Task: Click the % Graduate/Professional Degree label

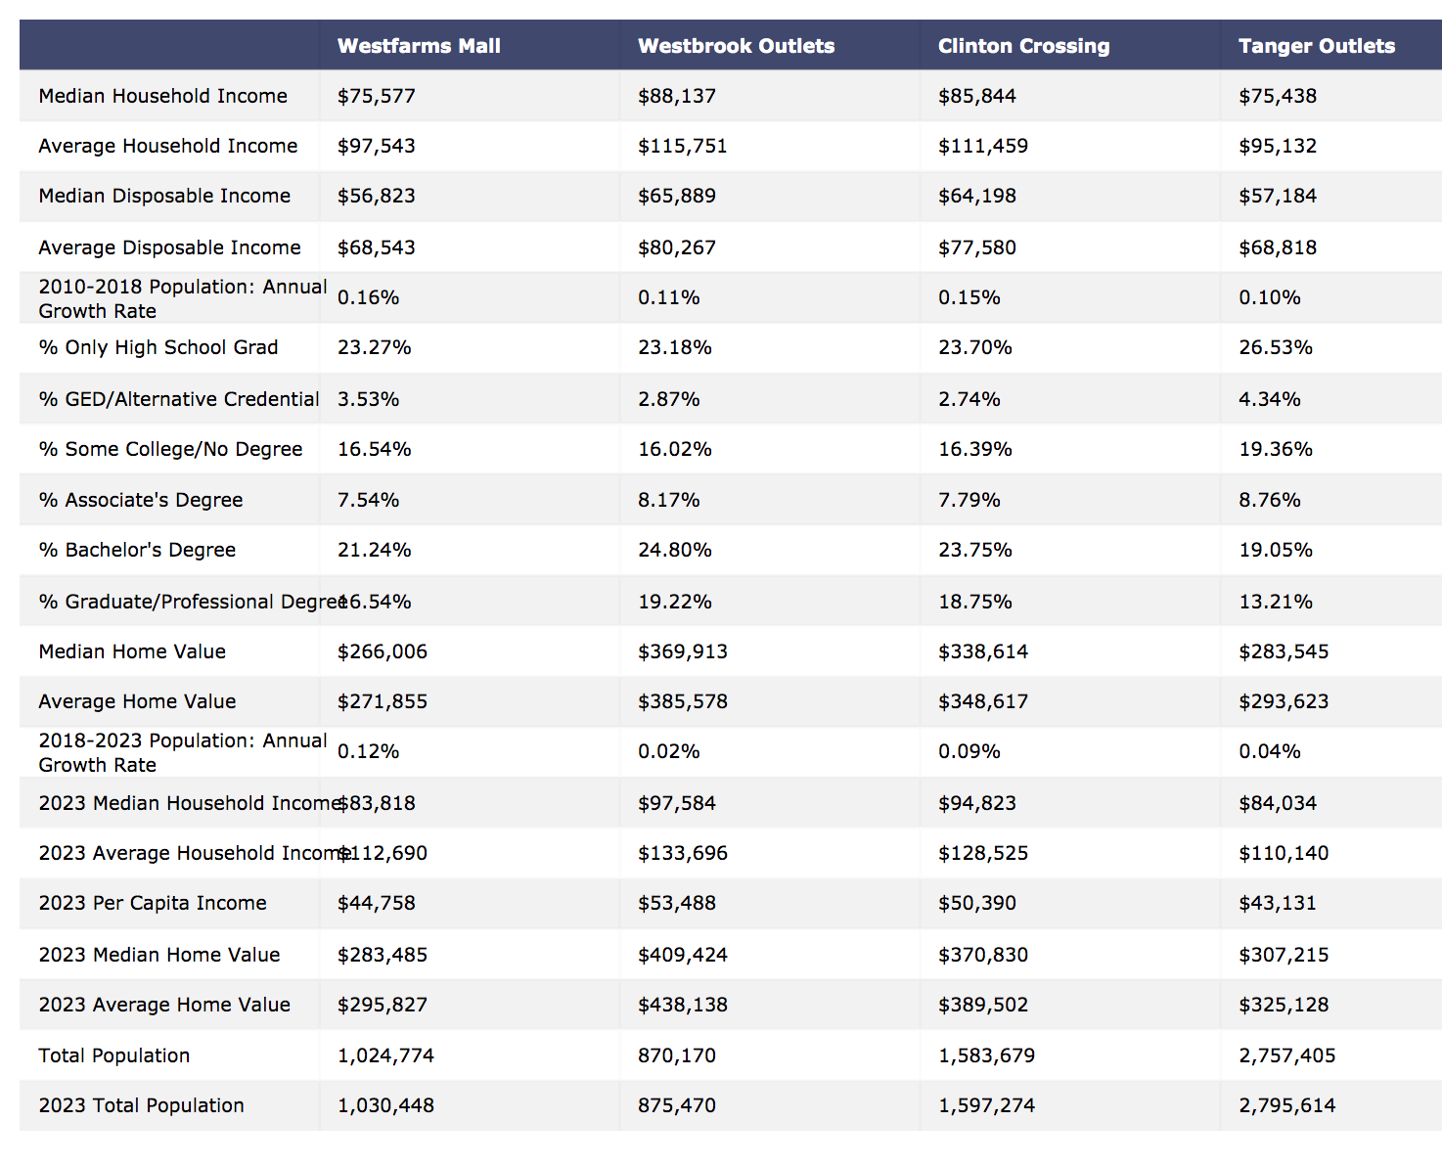Action: 193,602
